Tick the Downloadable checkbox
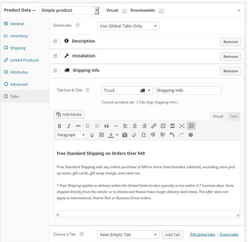This screenshot has height=242, width=251. (x=161, y=11)
